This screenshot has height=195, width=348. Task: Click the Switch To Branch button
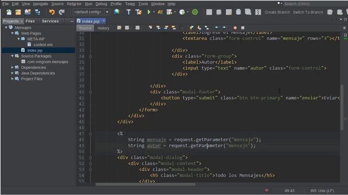(308, 12)
